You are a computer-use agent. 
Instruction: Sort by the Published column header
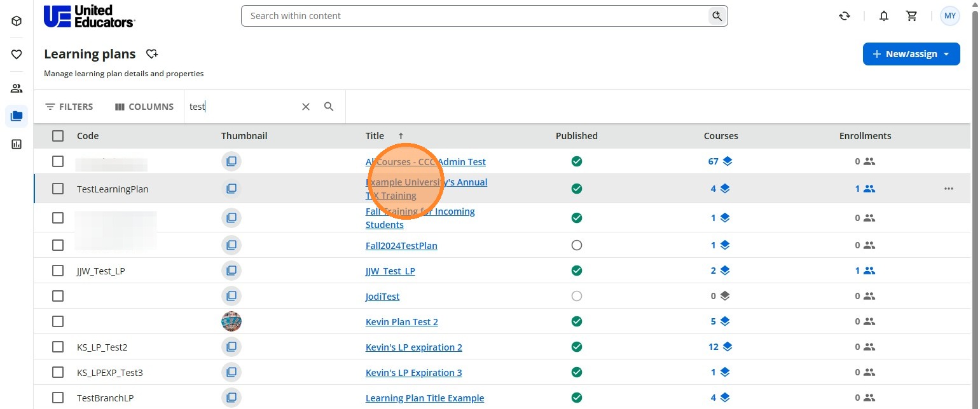pyautogui.click(x=577, y=135)
